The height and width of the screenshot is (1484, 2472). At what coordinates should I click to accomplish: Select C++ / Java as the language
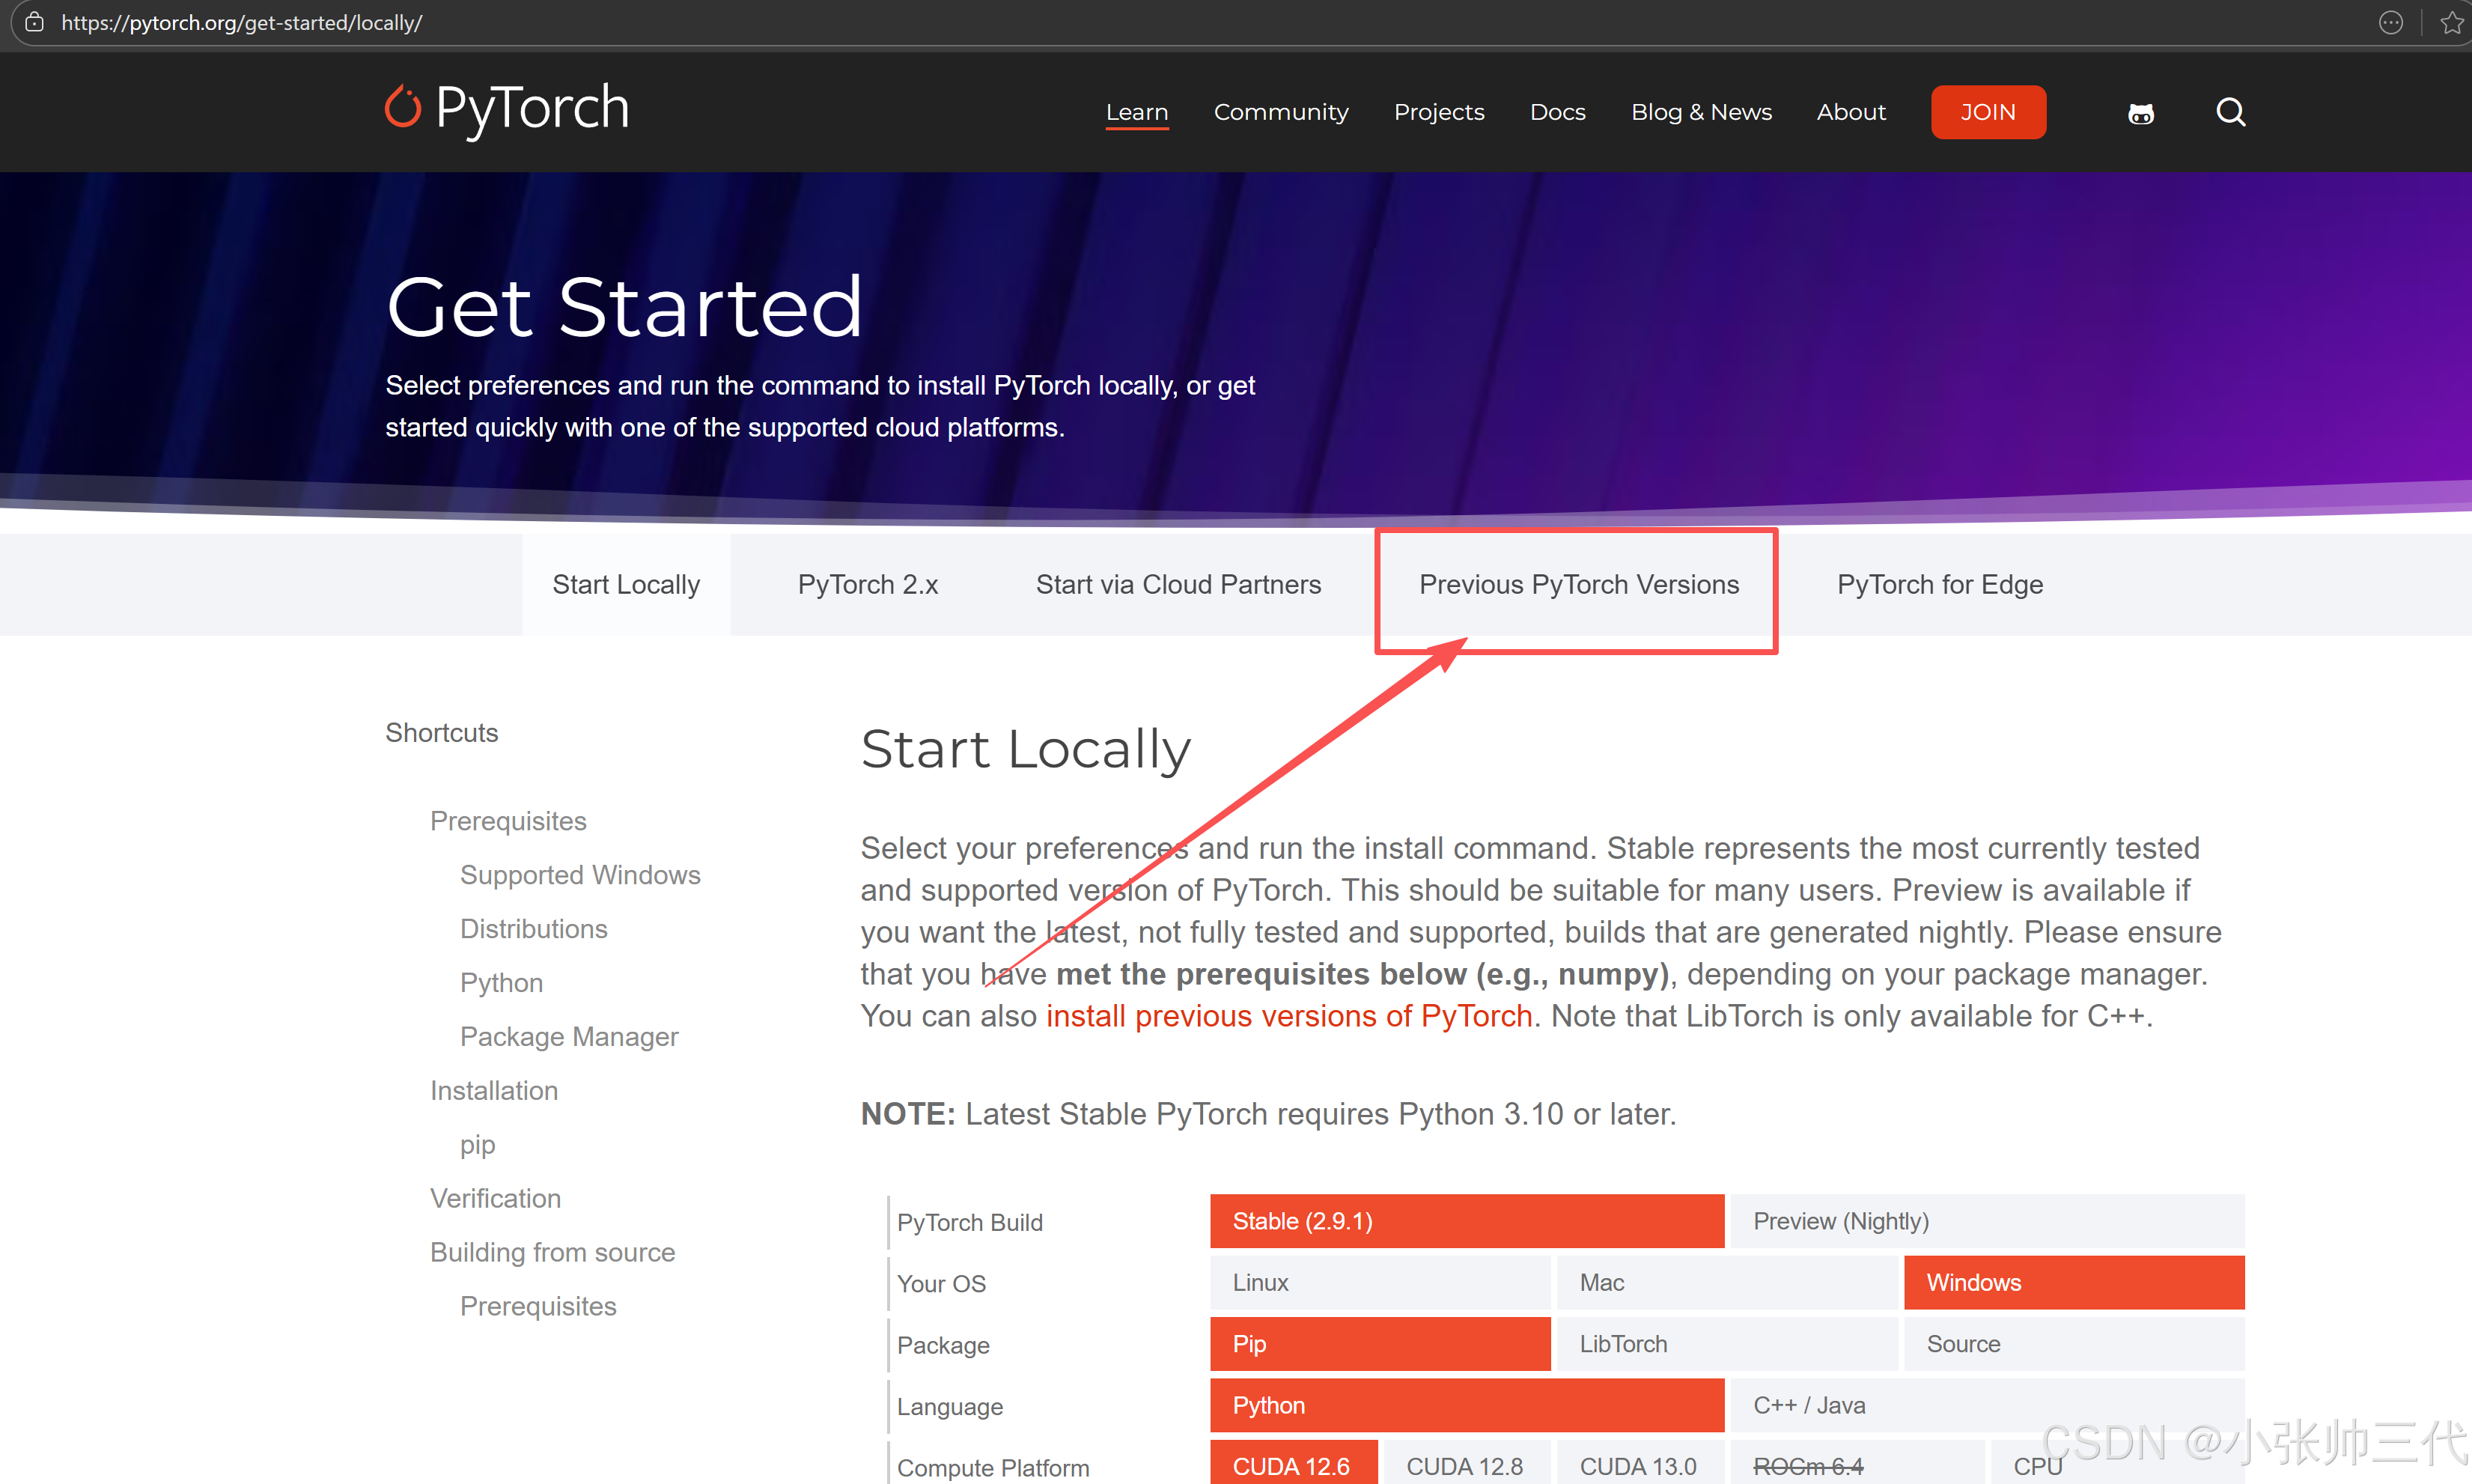tap(1987, 1406)
